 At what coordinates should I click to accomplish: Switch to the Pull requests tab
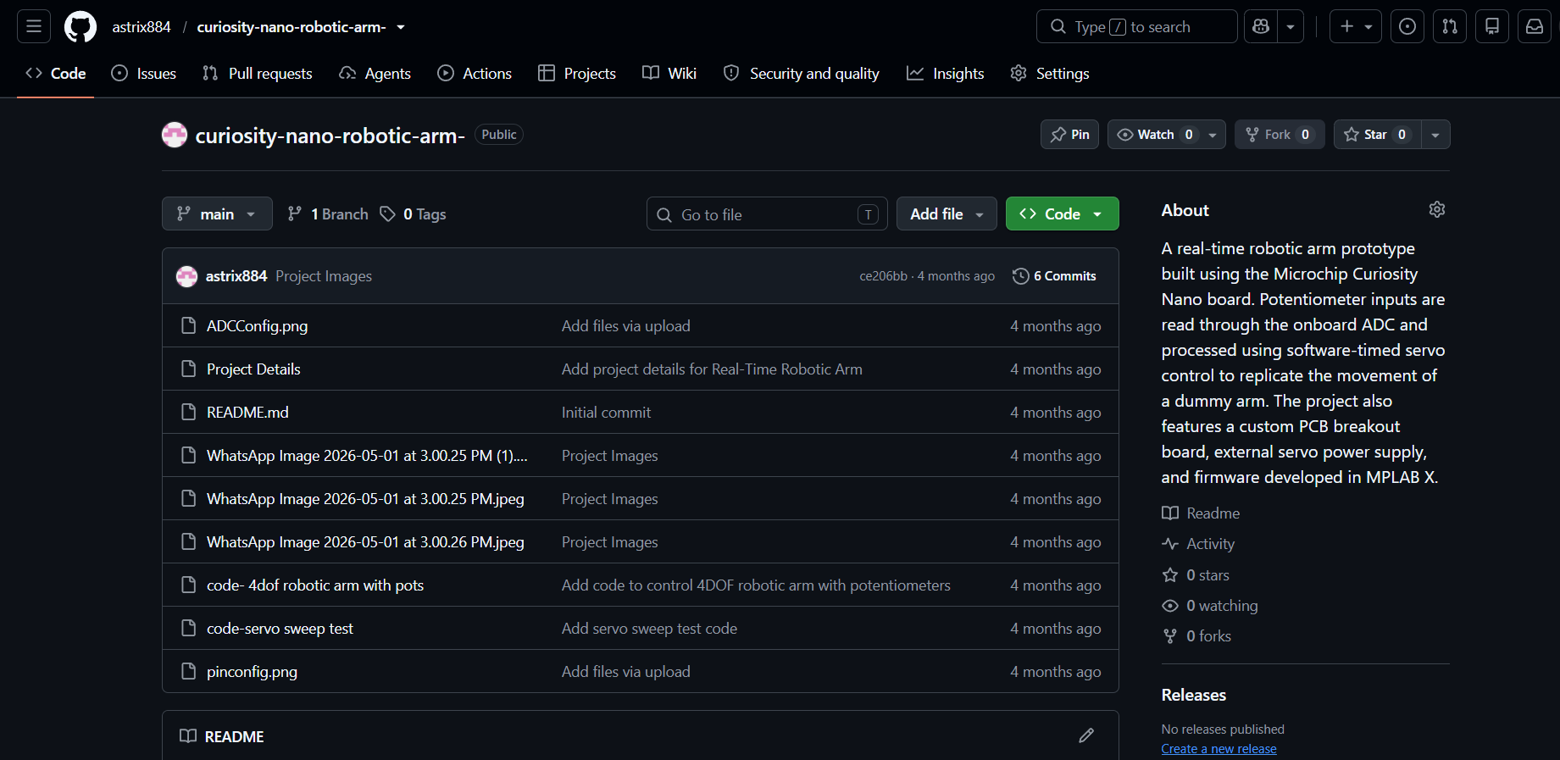coord(258,74)
